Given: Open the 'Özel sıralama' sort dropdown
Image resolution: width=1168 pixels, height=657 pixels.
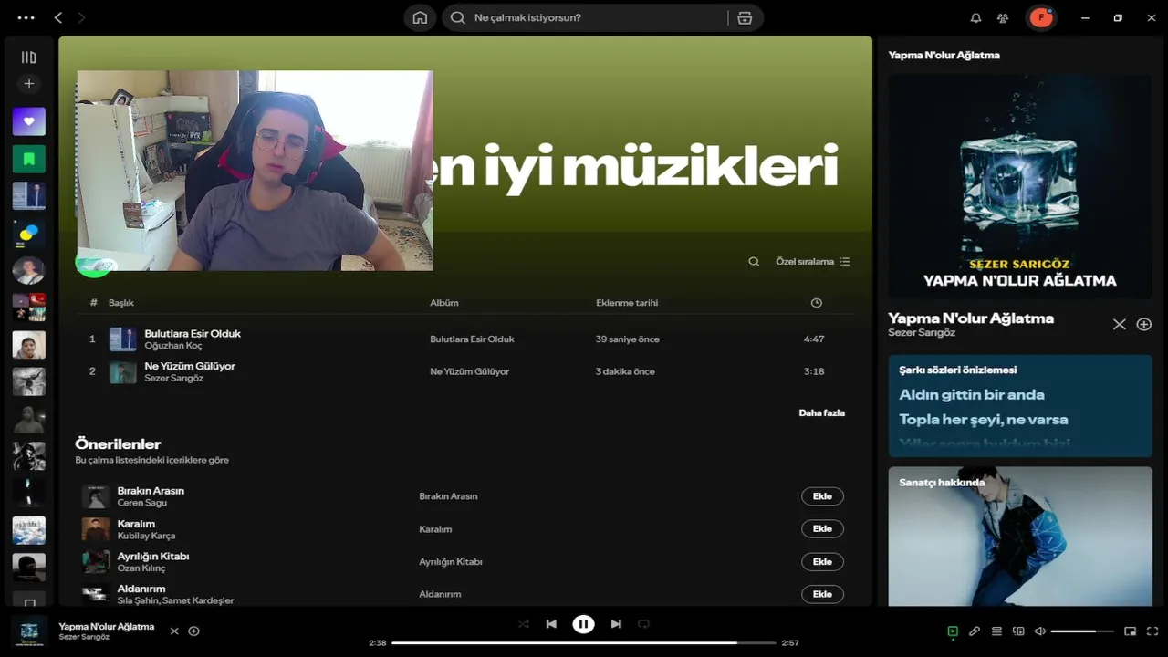Looking at the screenshot, I should tap(813, 261).
